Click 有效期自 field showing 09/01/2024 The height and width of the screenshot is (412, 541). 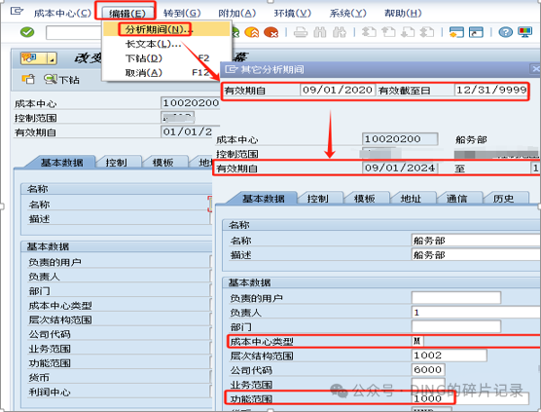click(x=400, y=169)
